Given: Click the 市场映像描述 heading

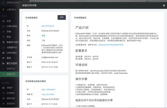Looking at the screenshot, I should click(x=80, y=18).
